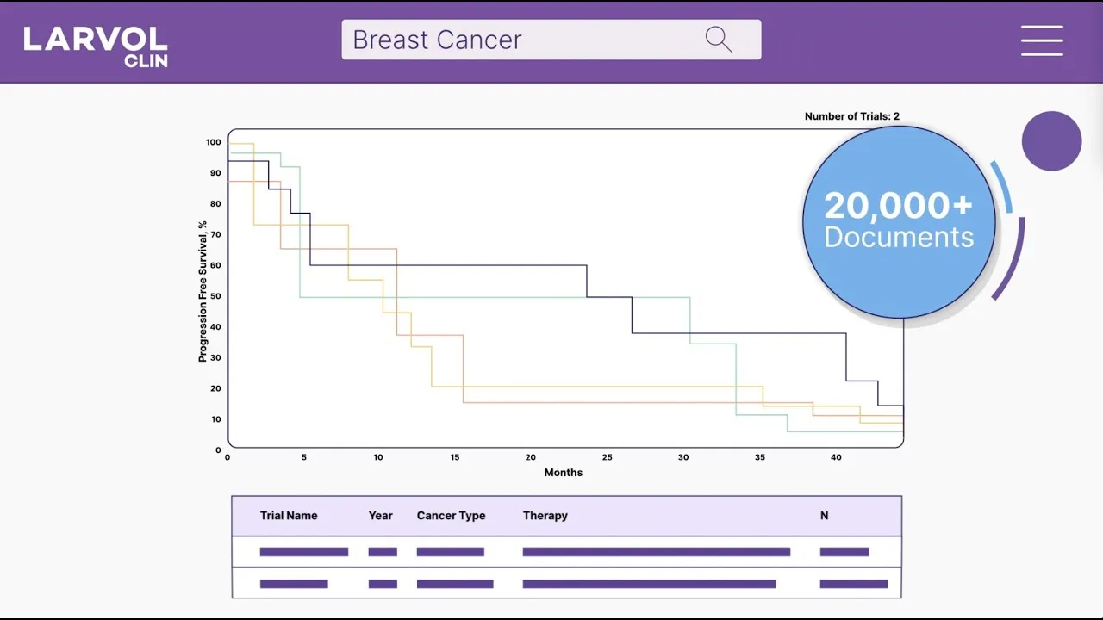Click the small purple circle icon
Image resolution: width=1103 pixels, height=620 pixels.
[1051, 141]
